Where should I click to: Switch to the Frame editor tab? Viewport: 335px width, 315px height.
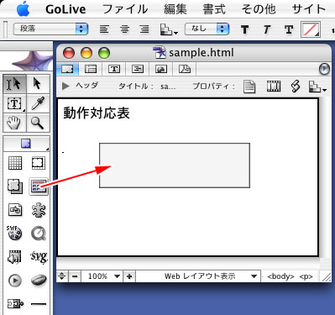tap(91, 69)
